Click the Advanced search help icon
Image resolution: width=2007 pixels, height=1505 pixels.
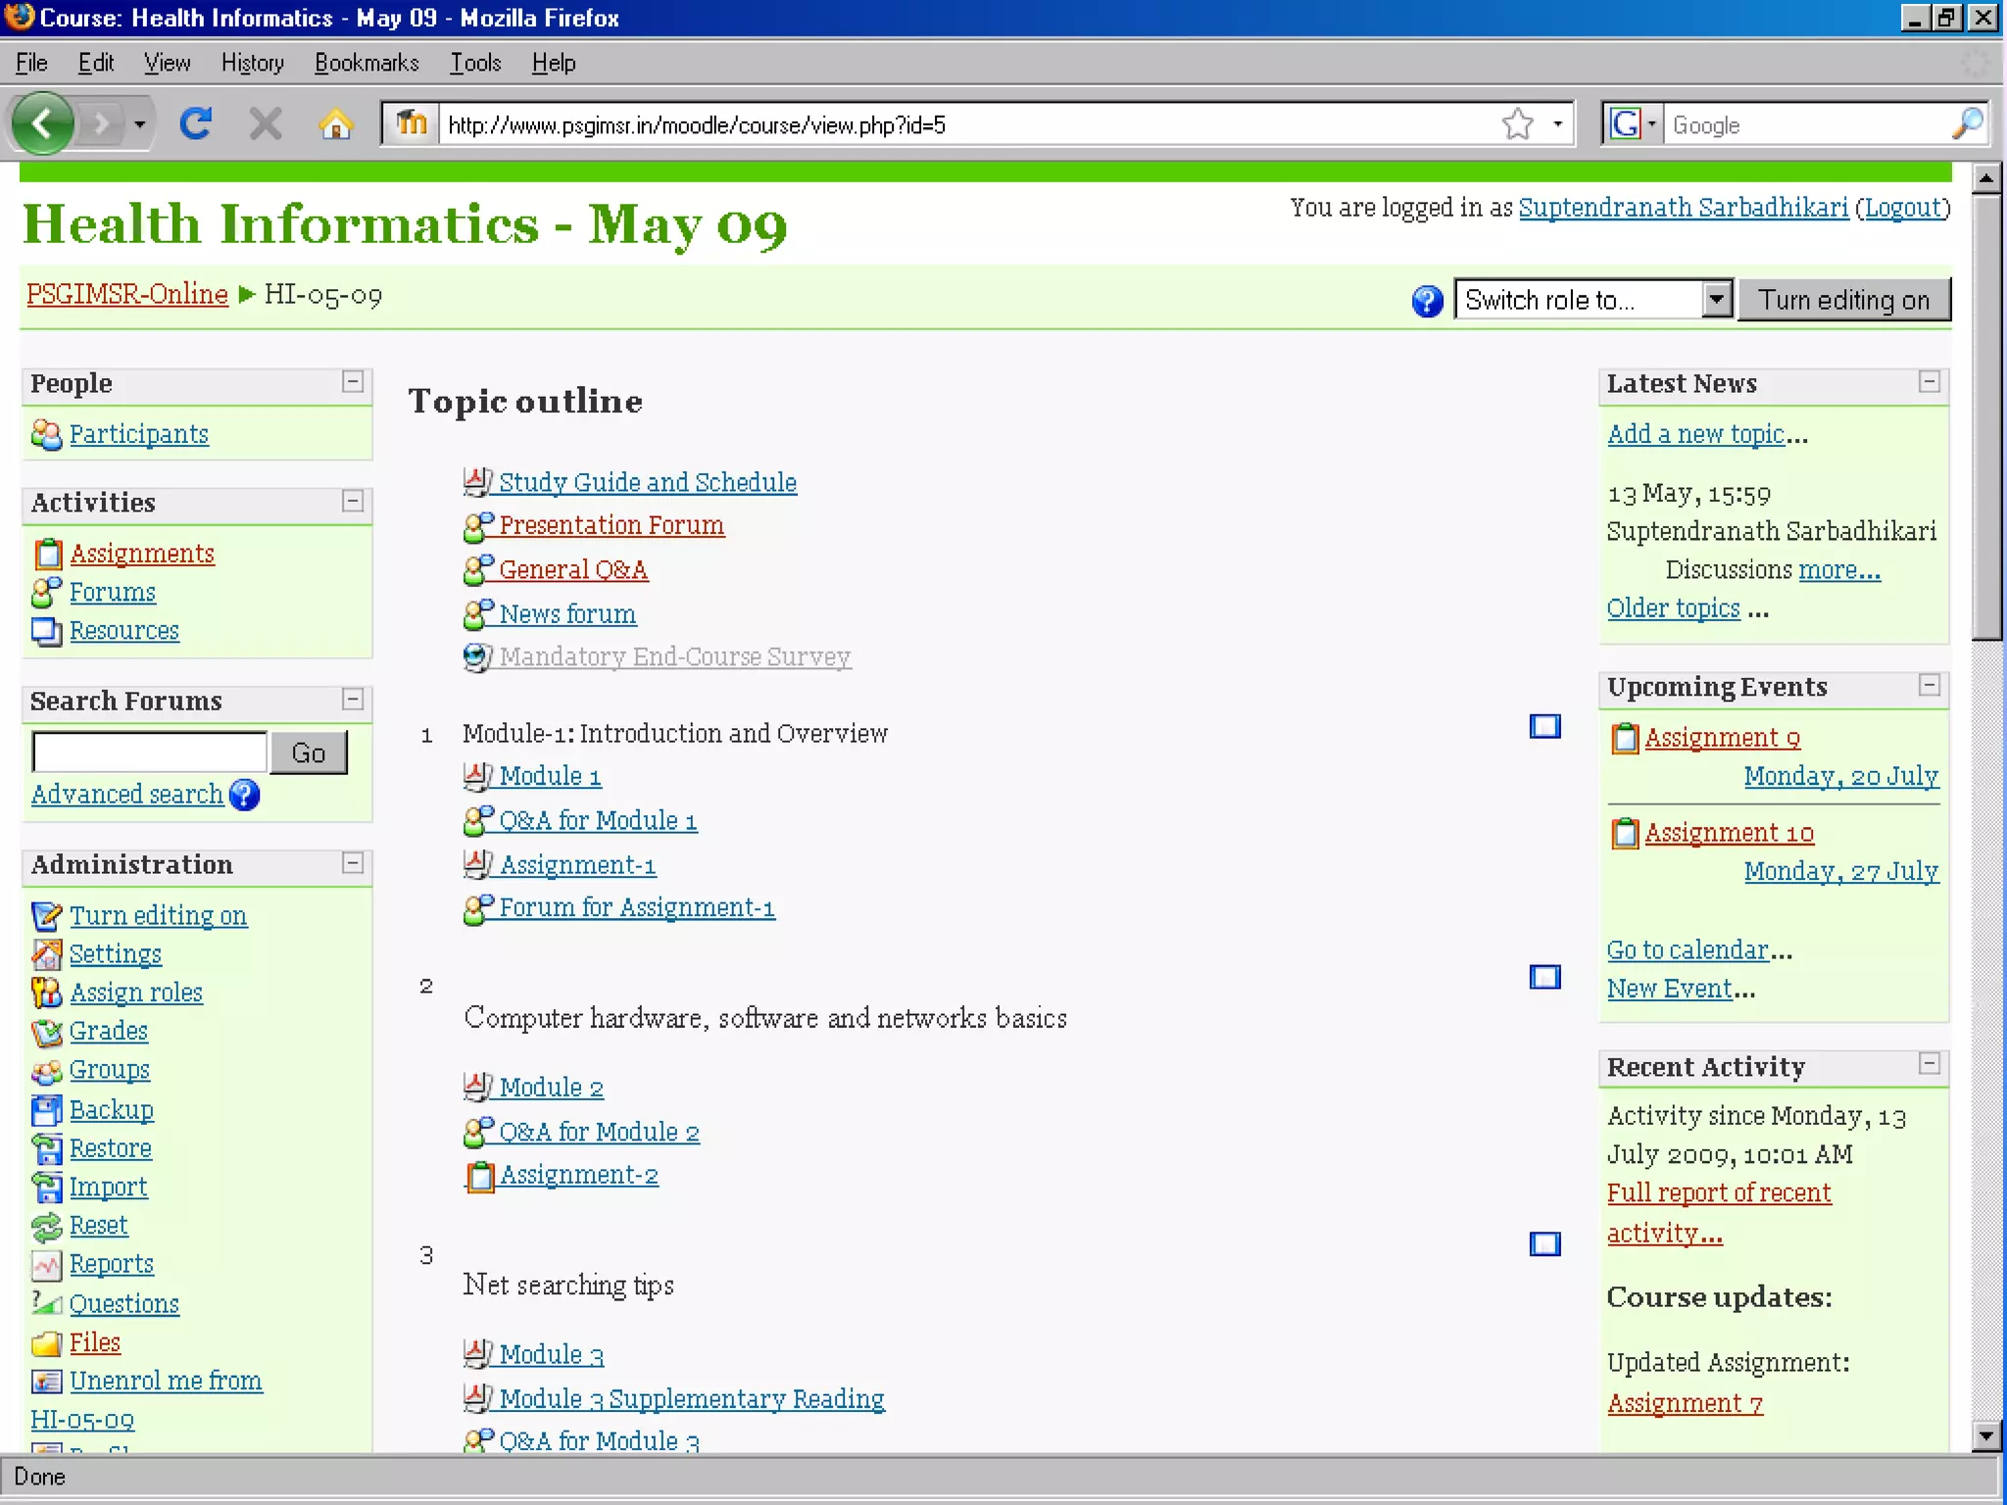[245, 795]
